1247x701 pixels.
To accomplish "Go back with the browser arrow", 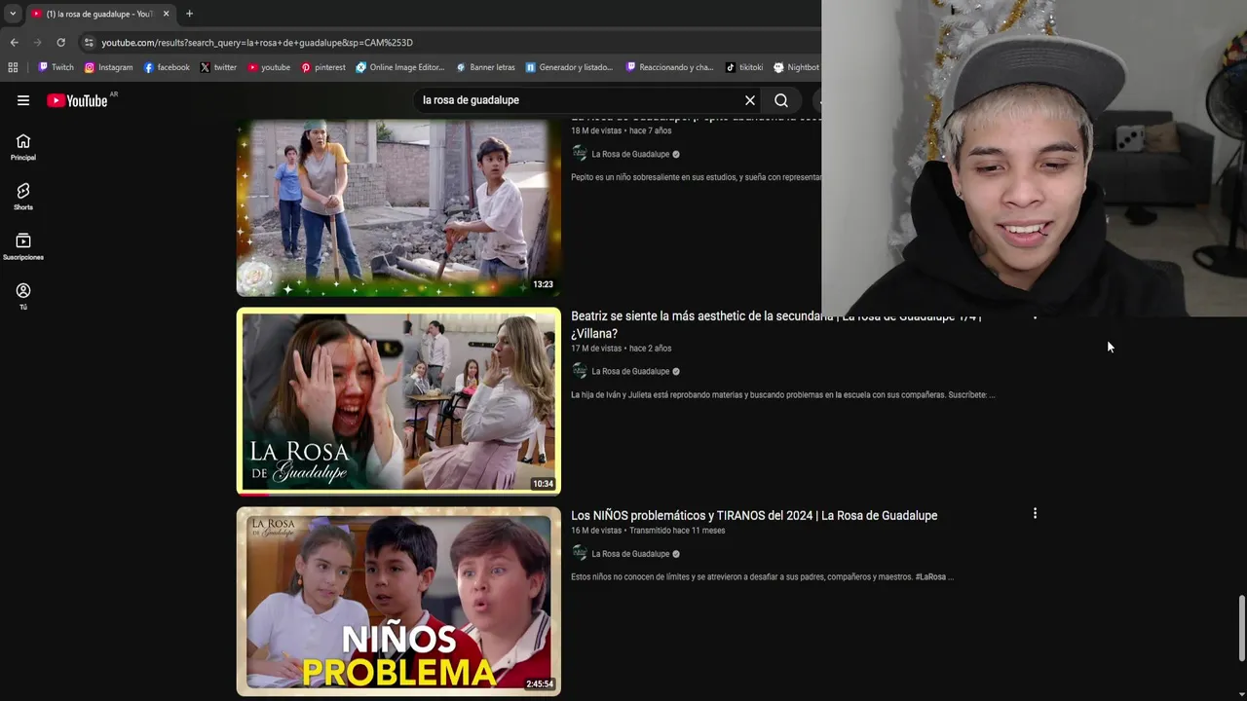I will coord(14,43).
